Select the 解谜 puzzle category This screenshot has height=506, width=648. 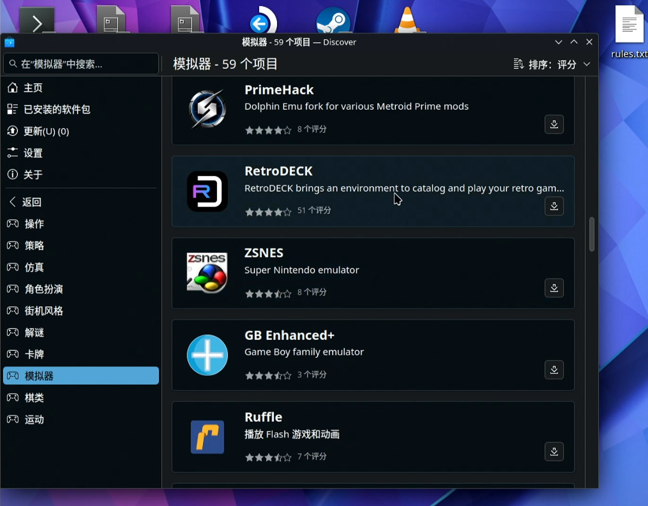click(81, 332)
